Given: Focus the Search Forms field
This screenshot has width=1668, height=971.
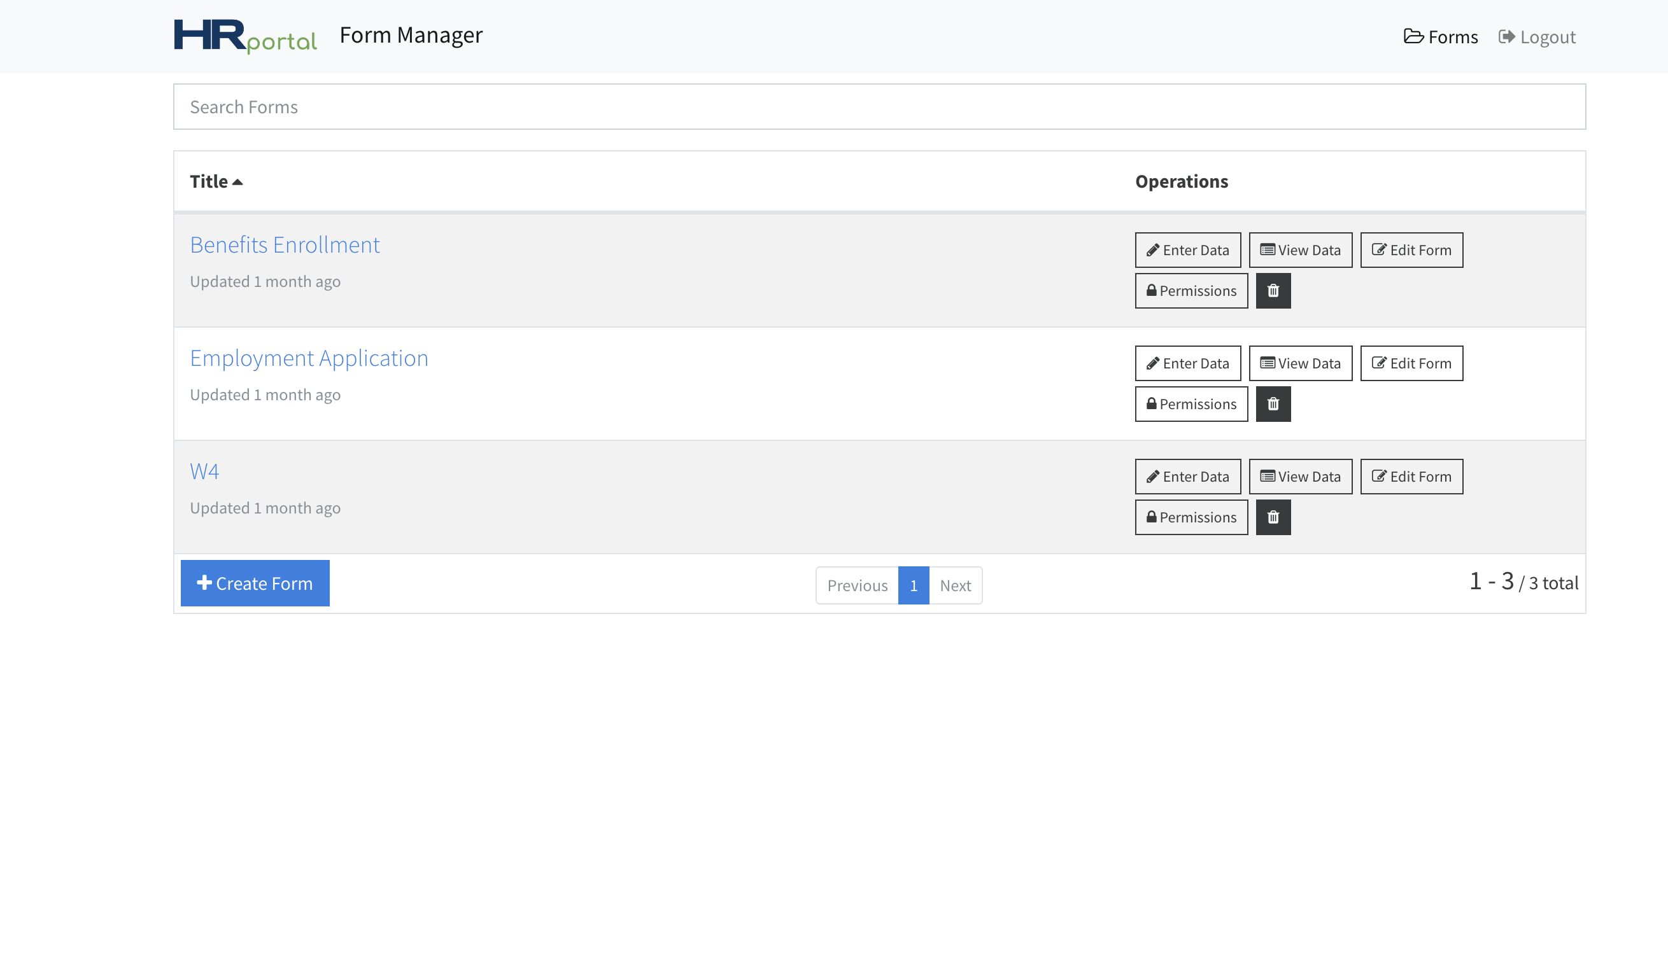Looking at the screenshot, I should pyautogui.click(x=879, y=107).
